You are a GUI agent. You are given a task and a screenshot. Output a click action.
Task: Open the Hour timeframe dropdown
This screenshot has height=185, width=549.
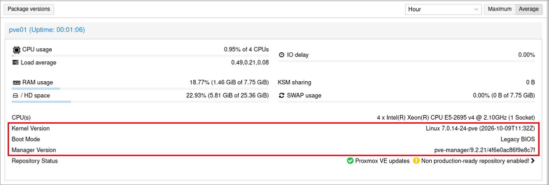point(443,9)
